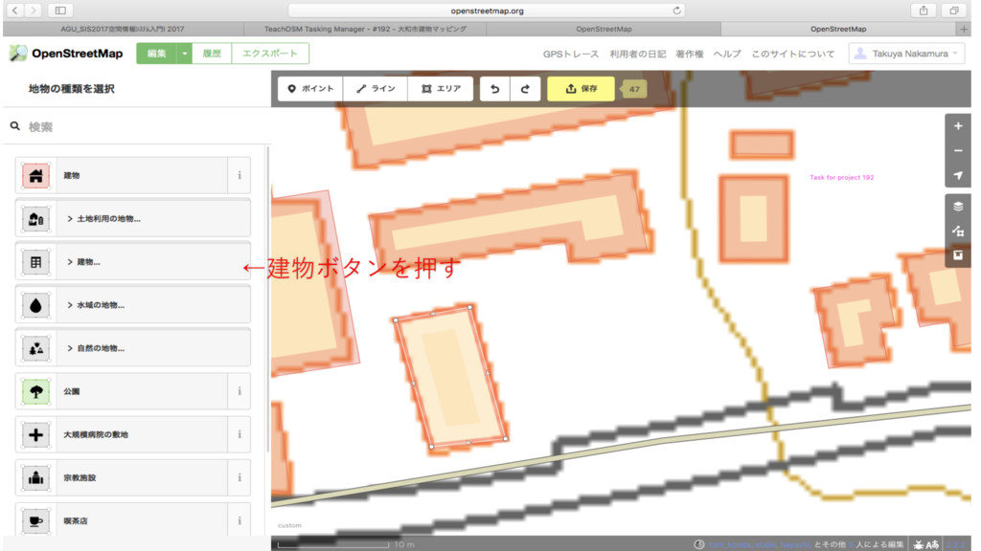Click info button on 公園 preset

[x=239, y=391]
